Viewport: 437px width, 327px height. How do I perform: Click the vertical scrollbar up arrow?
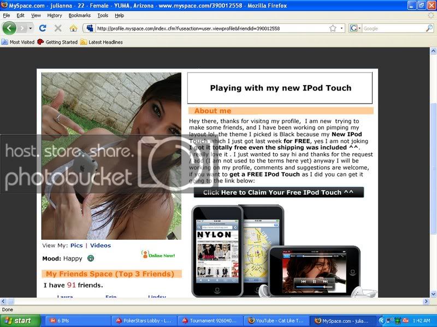click(433, 51)
